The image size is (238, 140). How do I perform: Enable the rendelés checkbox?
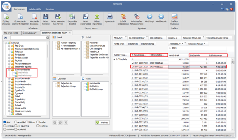click(15, 122)
